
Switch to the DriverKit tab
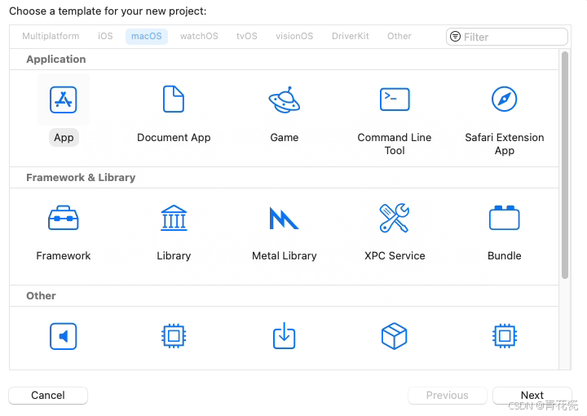coord(351,37)
